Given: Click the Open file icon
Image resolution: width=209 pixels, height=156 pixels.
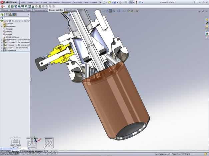Looking at the screenshot, I should [109, 2].
